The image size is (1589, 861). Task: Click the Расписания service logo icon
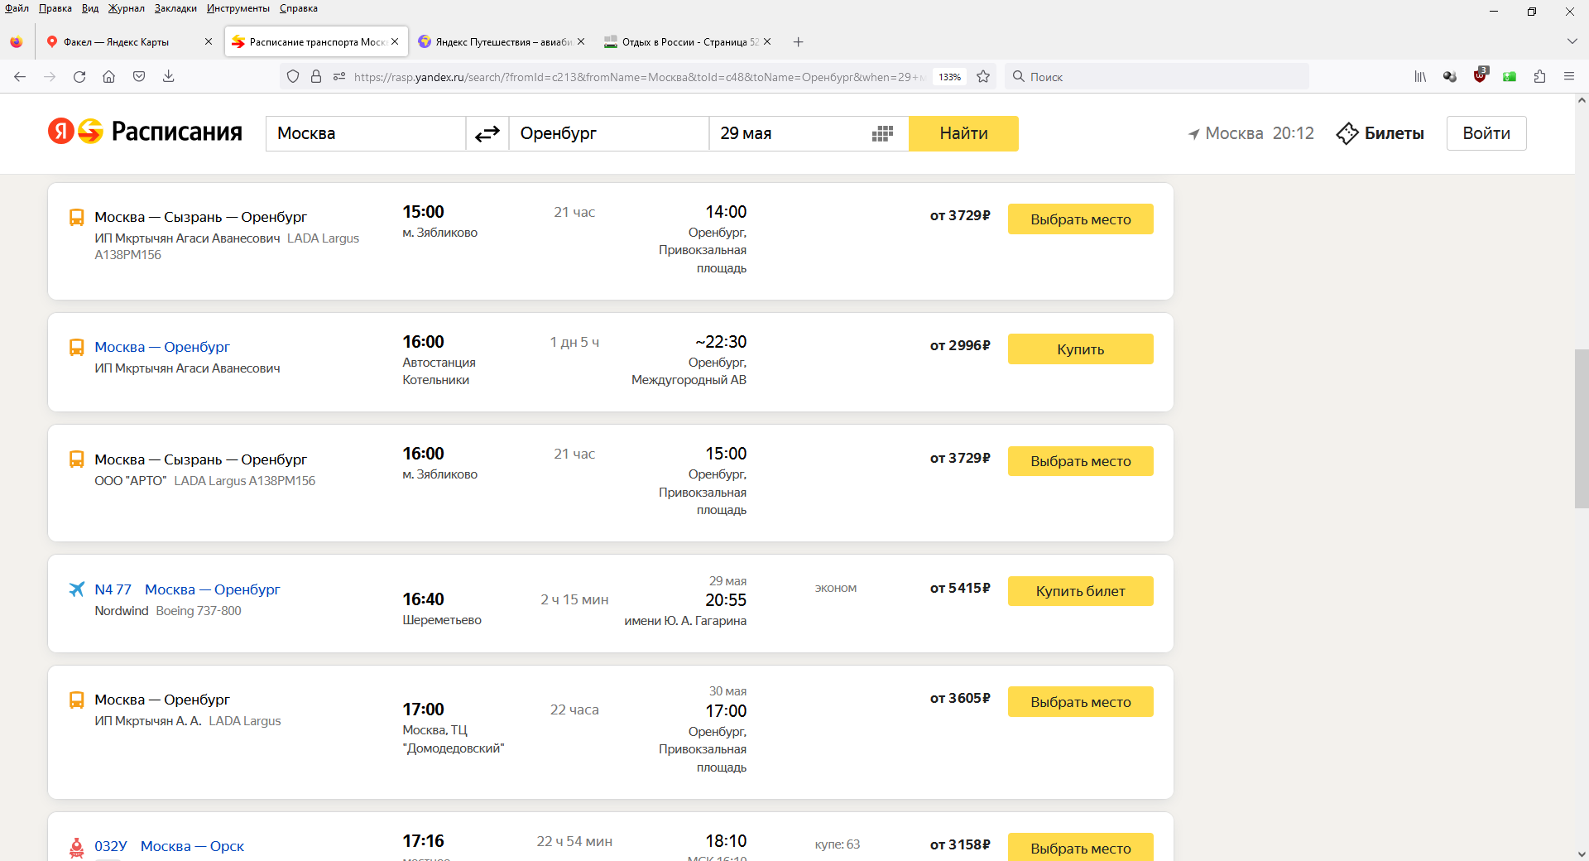point(90,131)
